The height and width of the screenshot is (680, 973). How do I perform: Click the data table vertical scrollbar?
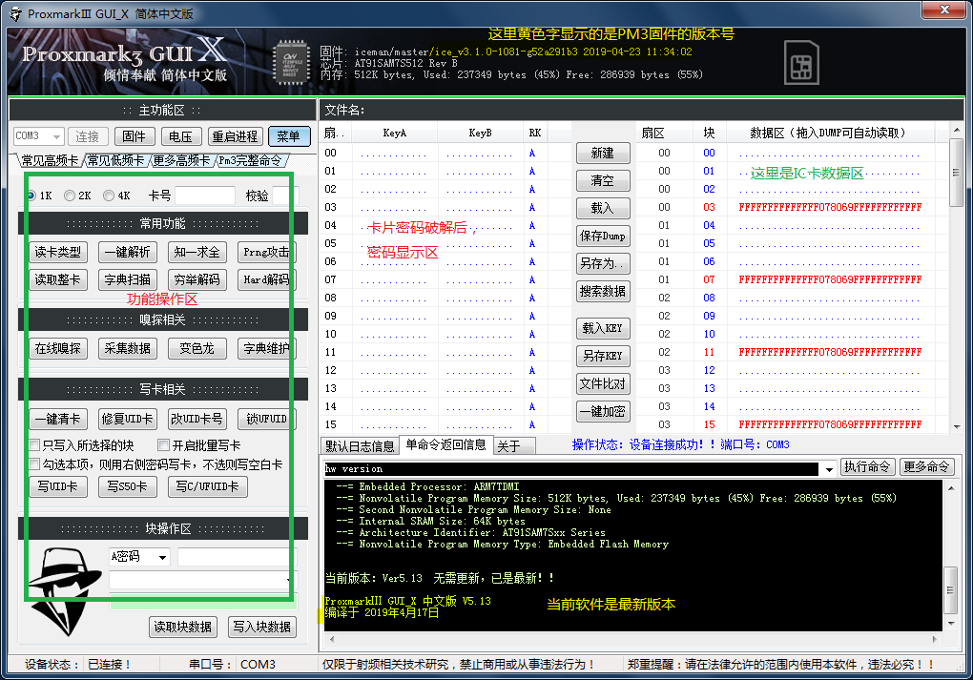956,278
